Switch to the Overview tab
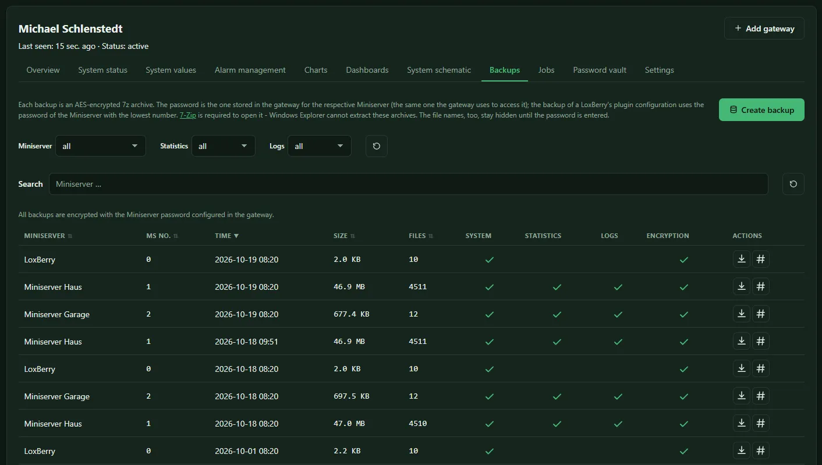 point(43,70)
